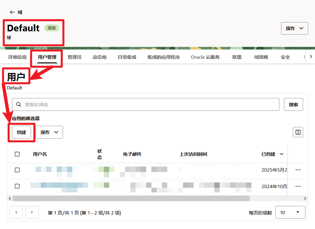Go back using the 域 arrow
This screenshot has height=229, width=315.
(12, 12)
